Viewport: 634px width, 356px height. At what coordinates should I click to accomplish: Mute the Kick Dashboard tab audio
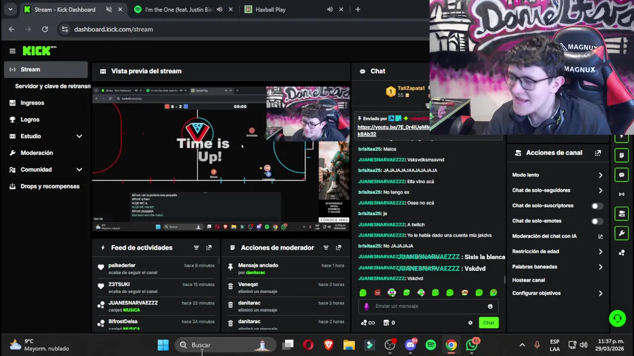[x=109, y=9]
